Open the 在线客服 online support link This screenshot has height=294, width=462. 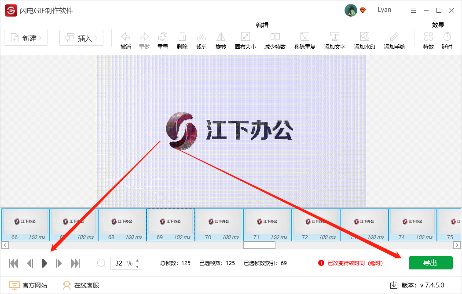pos(81,285)
